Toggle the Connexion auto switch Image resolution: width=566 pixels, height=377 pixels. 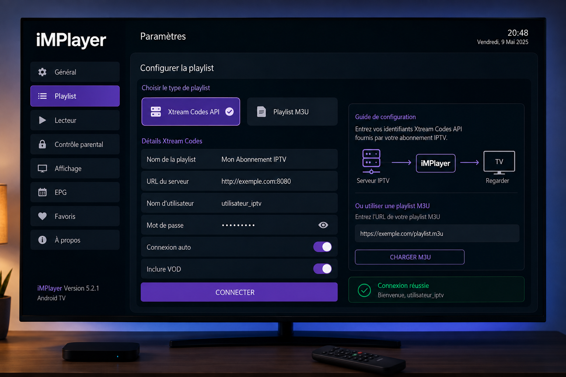[x=322, y=247]
